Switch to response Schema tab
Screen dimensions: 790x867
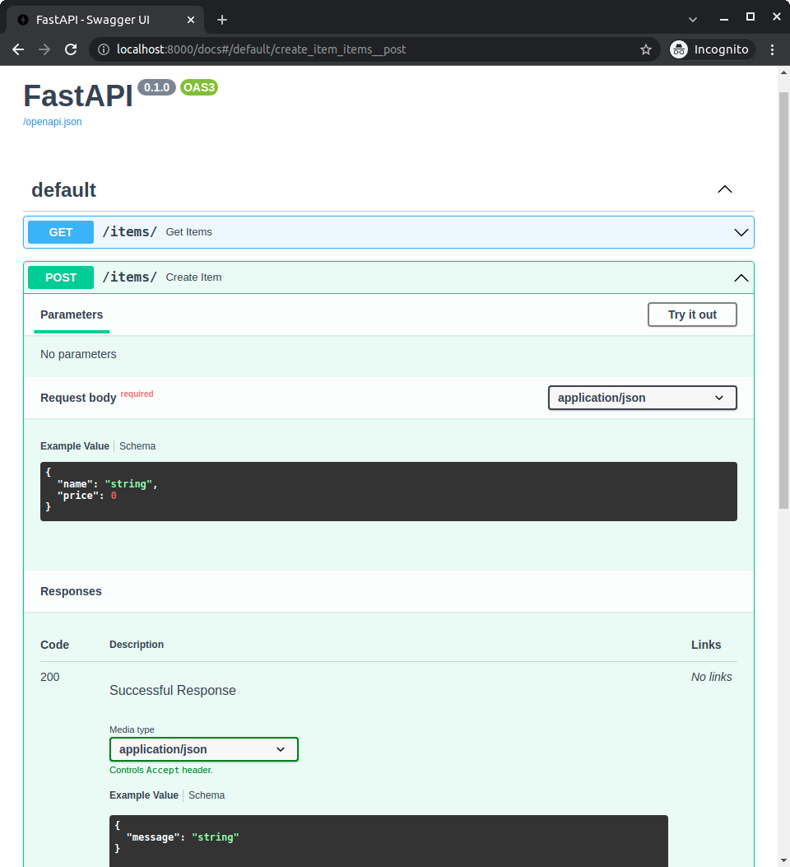click(207, 795)
